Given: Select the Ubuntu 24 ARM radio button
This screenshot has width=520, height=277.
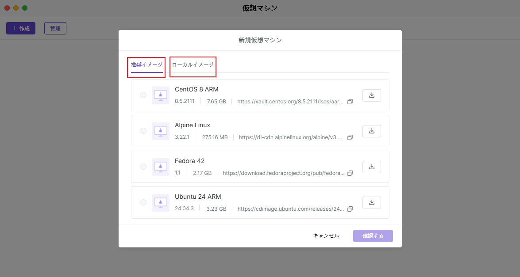Looking at the screenshot, I should coord(143,202).
